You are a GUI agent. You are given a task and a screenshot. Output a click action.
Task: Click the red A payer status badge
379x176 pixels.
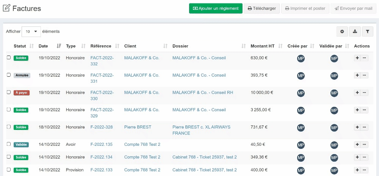click(x=22, y=93)
